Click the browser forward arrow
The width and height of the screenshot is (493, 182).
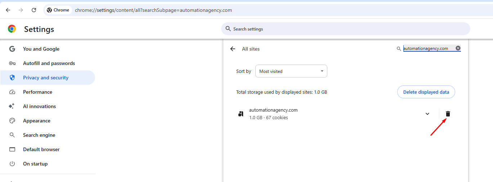pyautogui.click(x=21, y=10)
